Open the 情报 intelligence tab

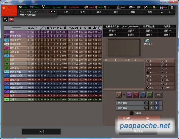click(x=133, y=12)
